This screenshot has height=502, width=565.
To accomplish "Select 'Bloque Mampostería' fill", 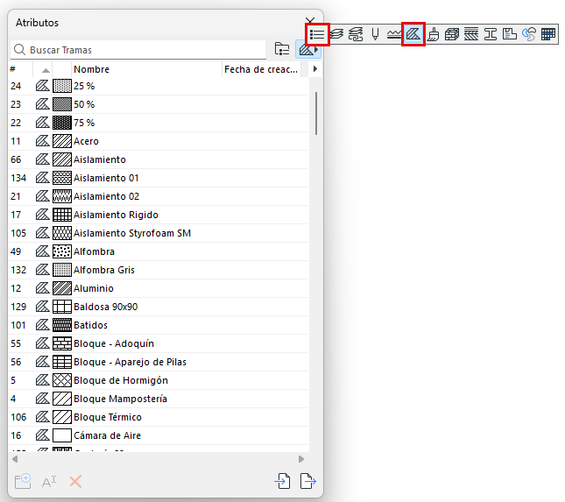I will [x=159, y=399].
